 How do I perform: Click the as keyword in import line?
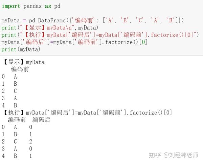[x=48, y=6]
